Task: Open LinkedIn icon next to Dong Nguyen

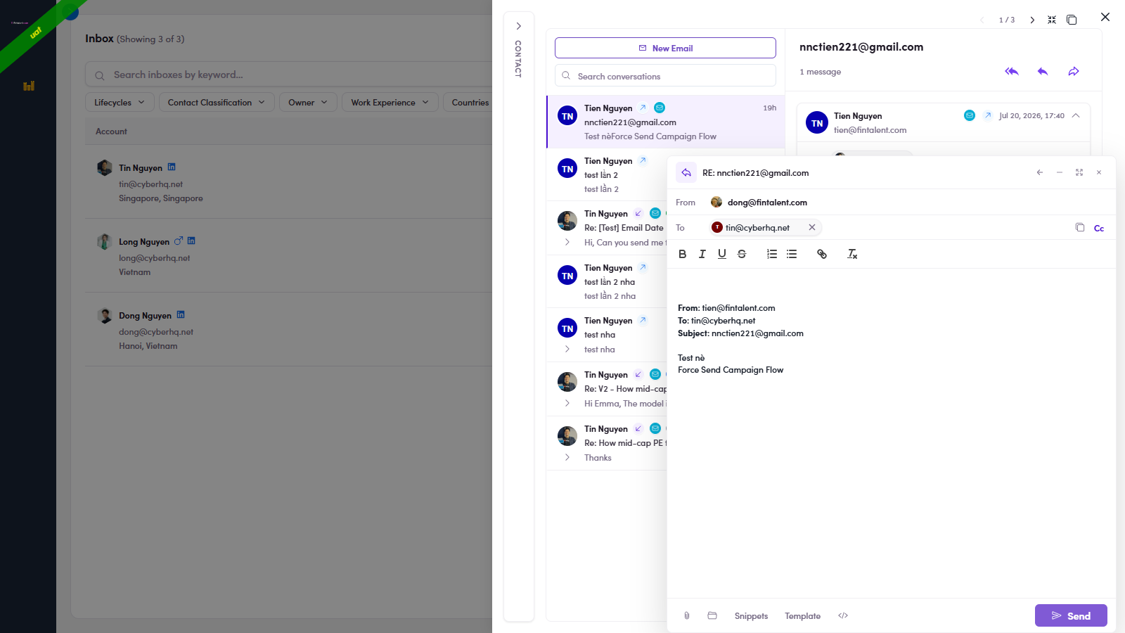Action: 181,315
